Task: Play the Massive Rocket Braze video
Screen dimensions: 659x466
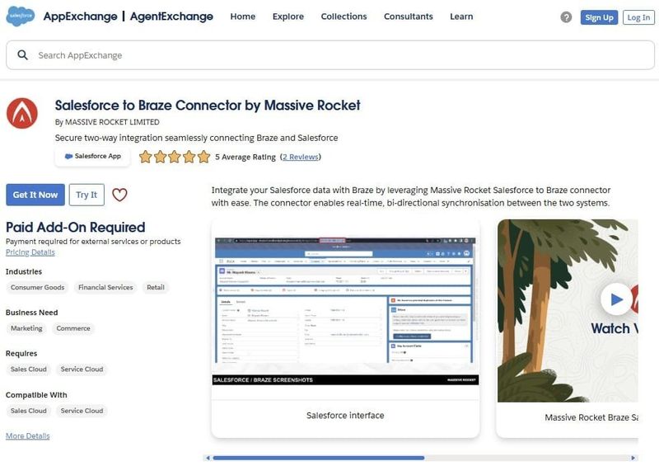Action: pyautogui.click(x=616, y=299)
